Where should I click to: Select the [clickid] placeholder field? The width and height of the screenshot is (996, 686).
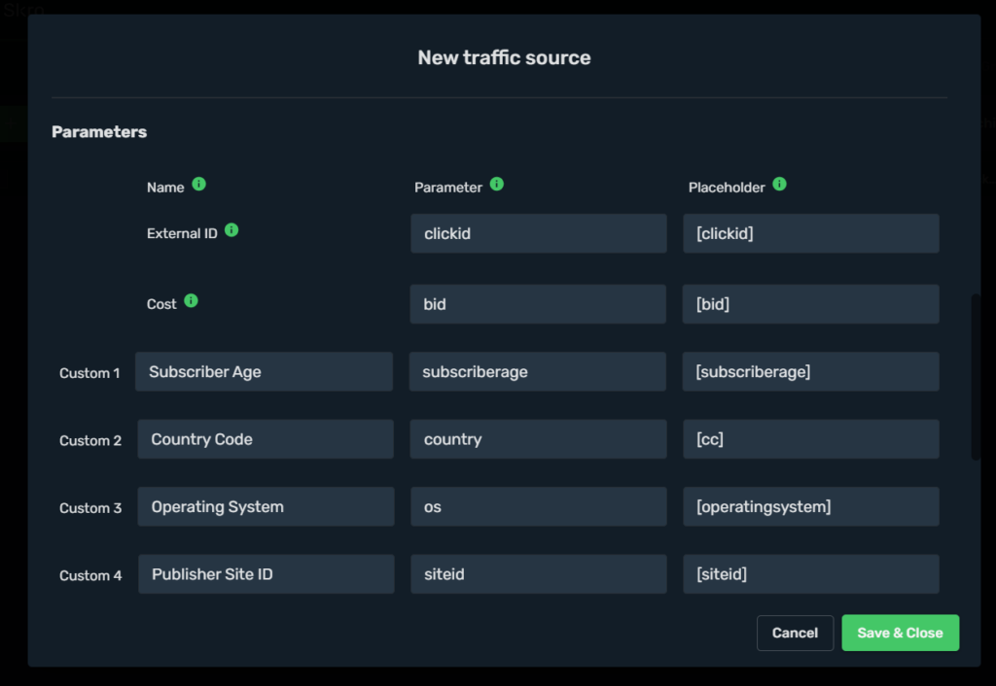coord(811,233)
